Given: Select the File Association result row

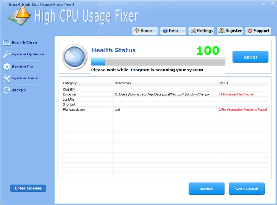Looking at the screenshot, I should click(138, 110).
